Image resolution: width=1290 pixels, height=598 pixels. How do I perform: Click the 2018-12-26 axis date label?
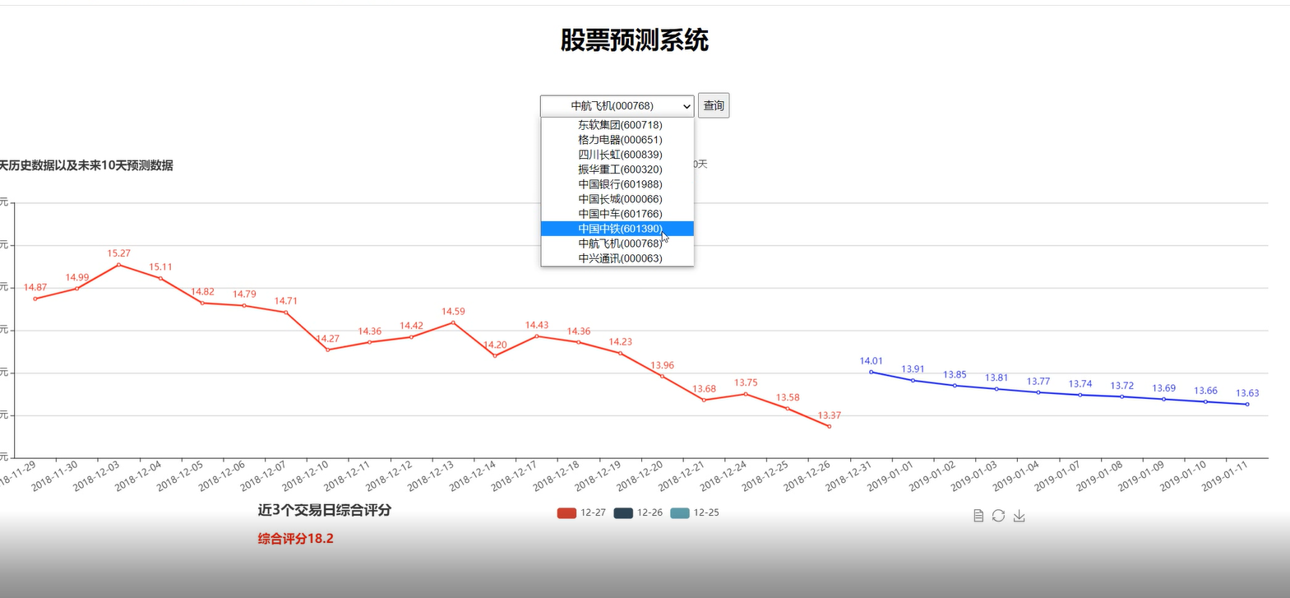click(807, 476)
